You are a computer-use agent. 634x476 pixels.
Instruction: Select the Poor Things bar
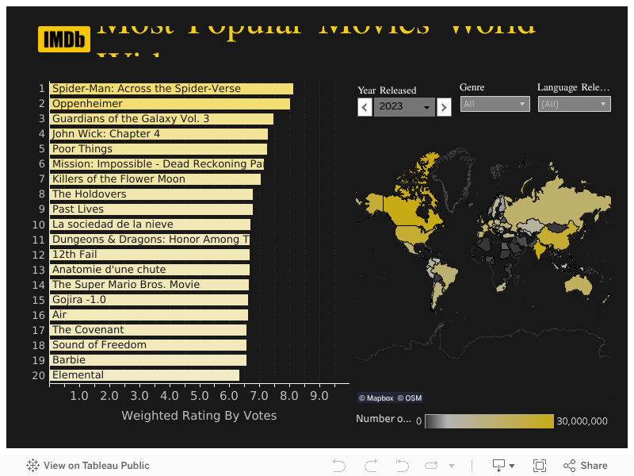point(158,149)
